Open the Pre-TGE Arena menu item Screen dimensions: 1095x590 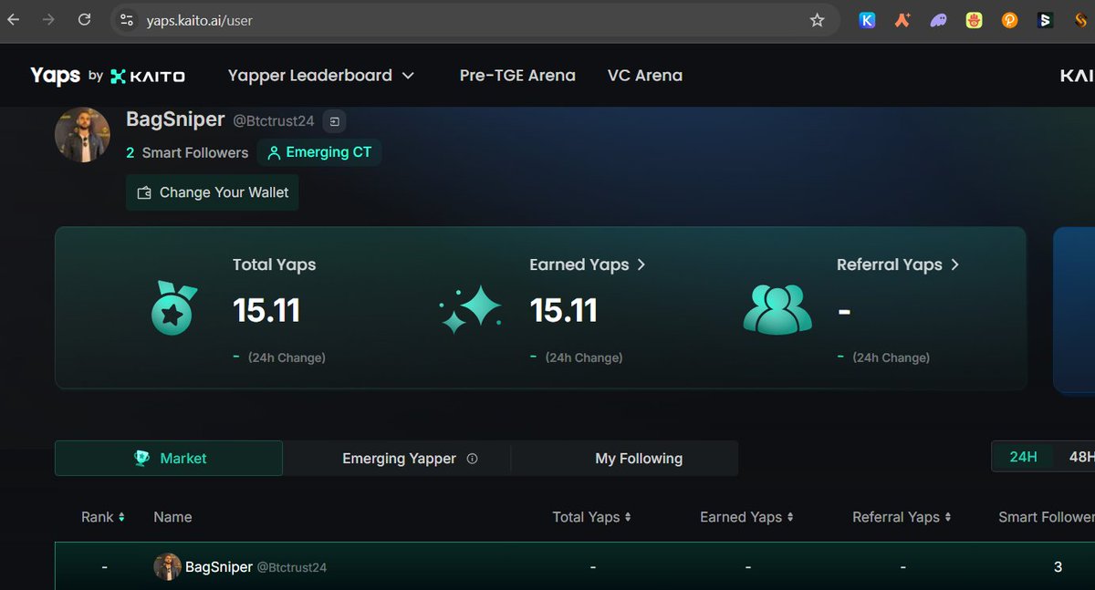(517, 76)
